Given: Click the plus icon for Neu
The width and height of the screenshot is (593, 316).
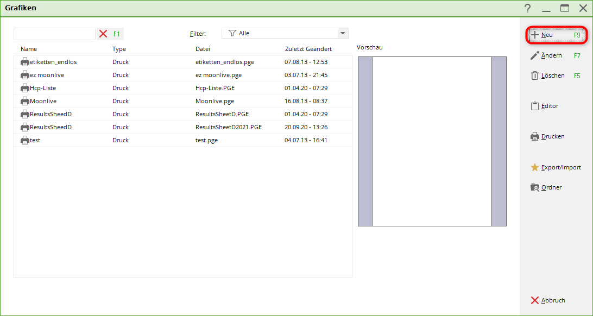Looking at the screenshot, I should coord(535,35).
